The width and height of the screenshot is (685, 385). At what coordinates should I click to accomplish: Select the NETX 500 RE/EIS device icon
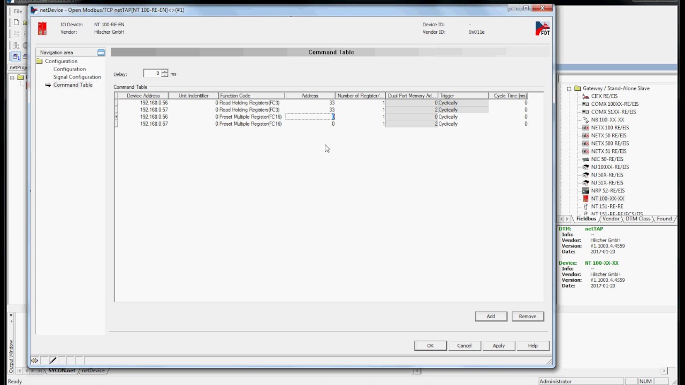pyautogui.click(x=585, y=143)
